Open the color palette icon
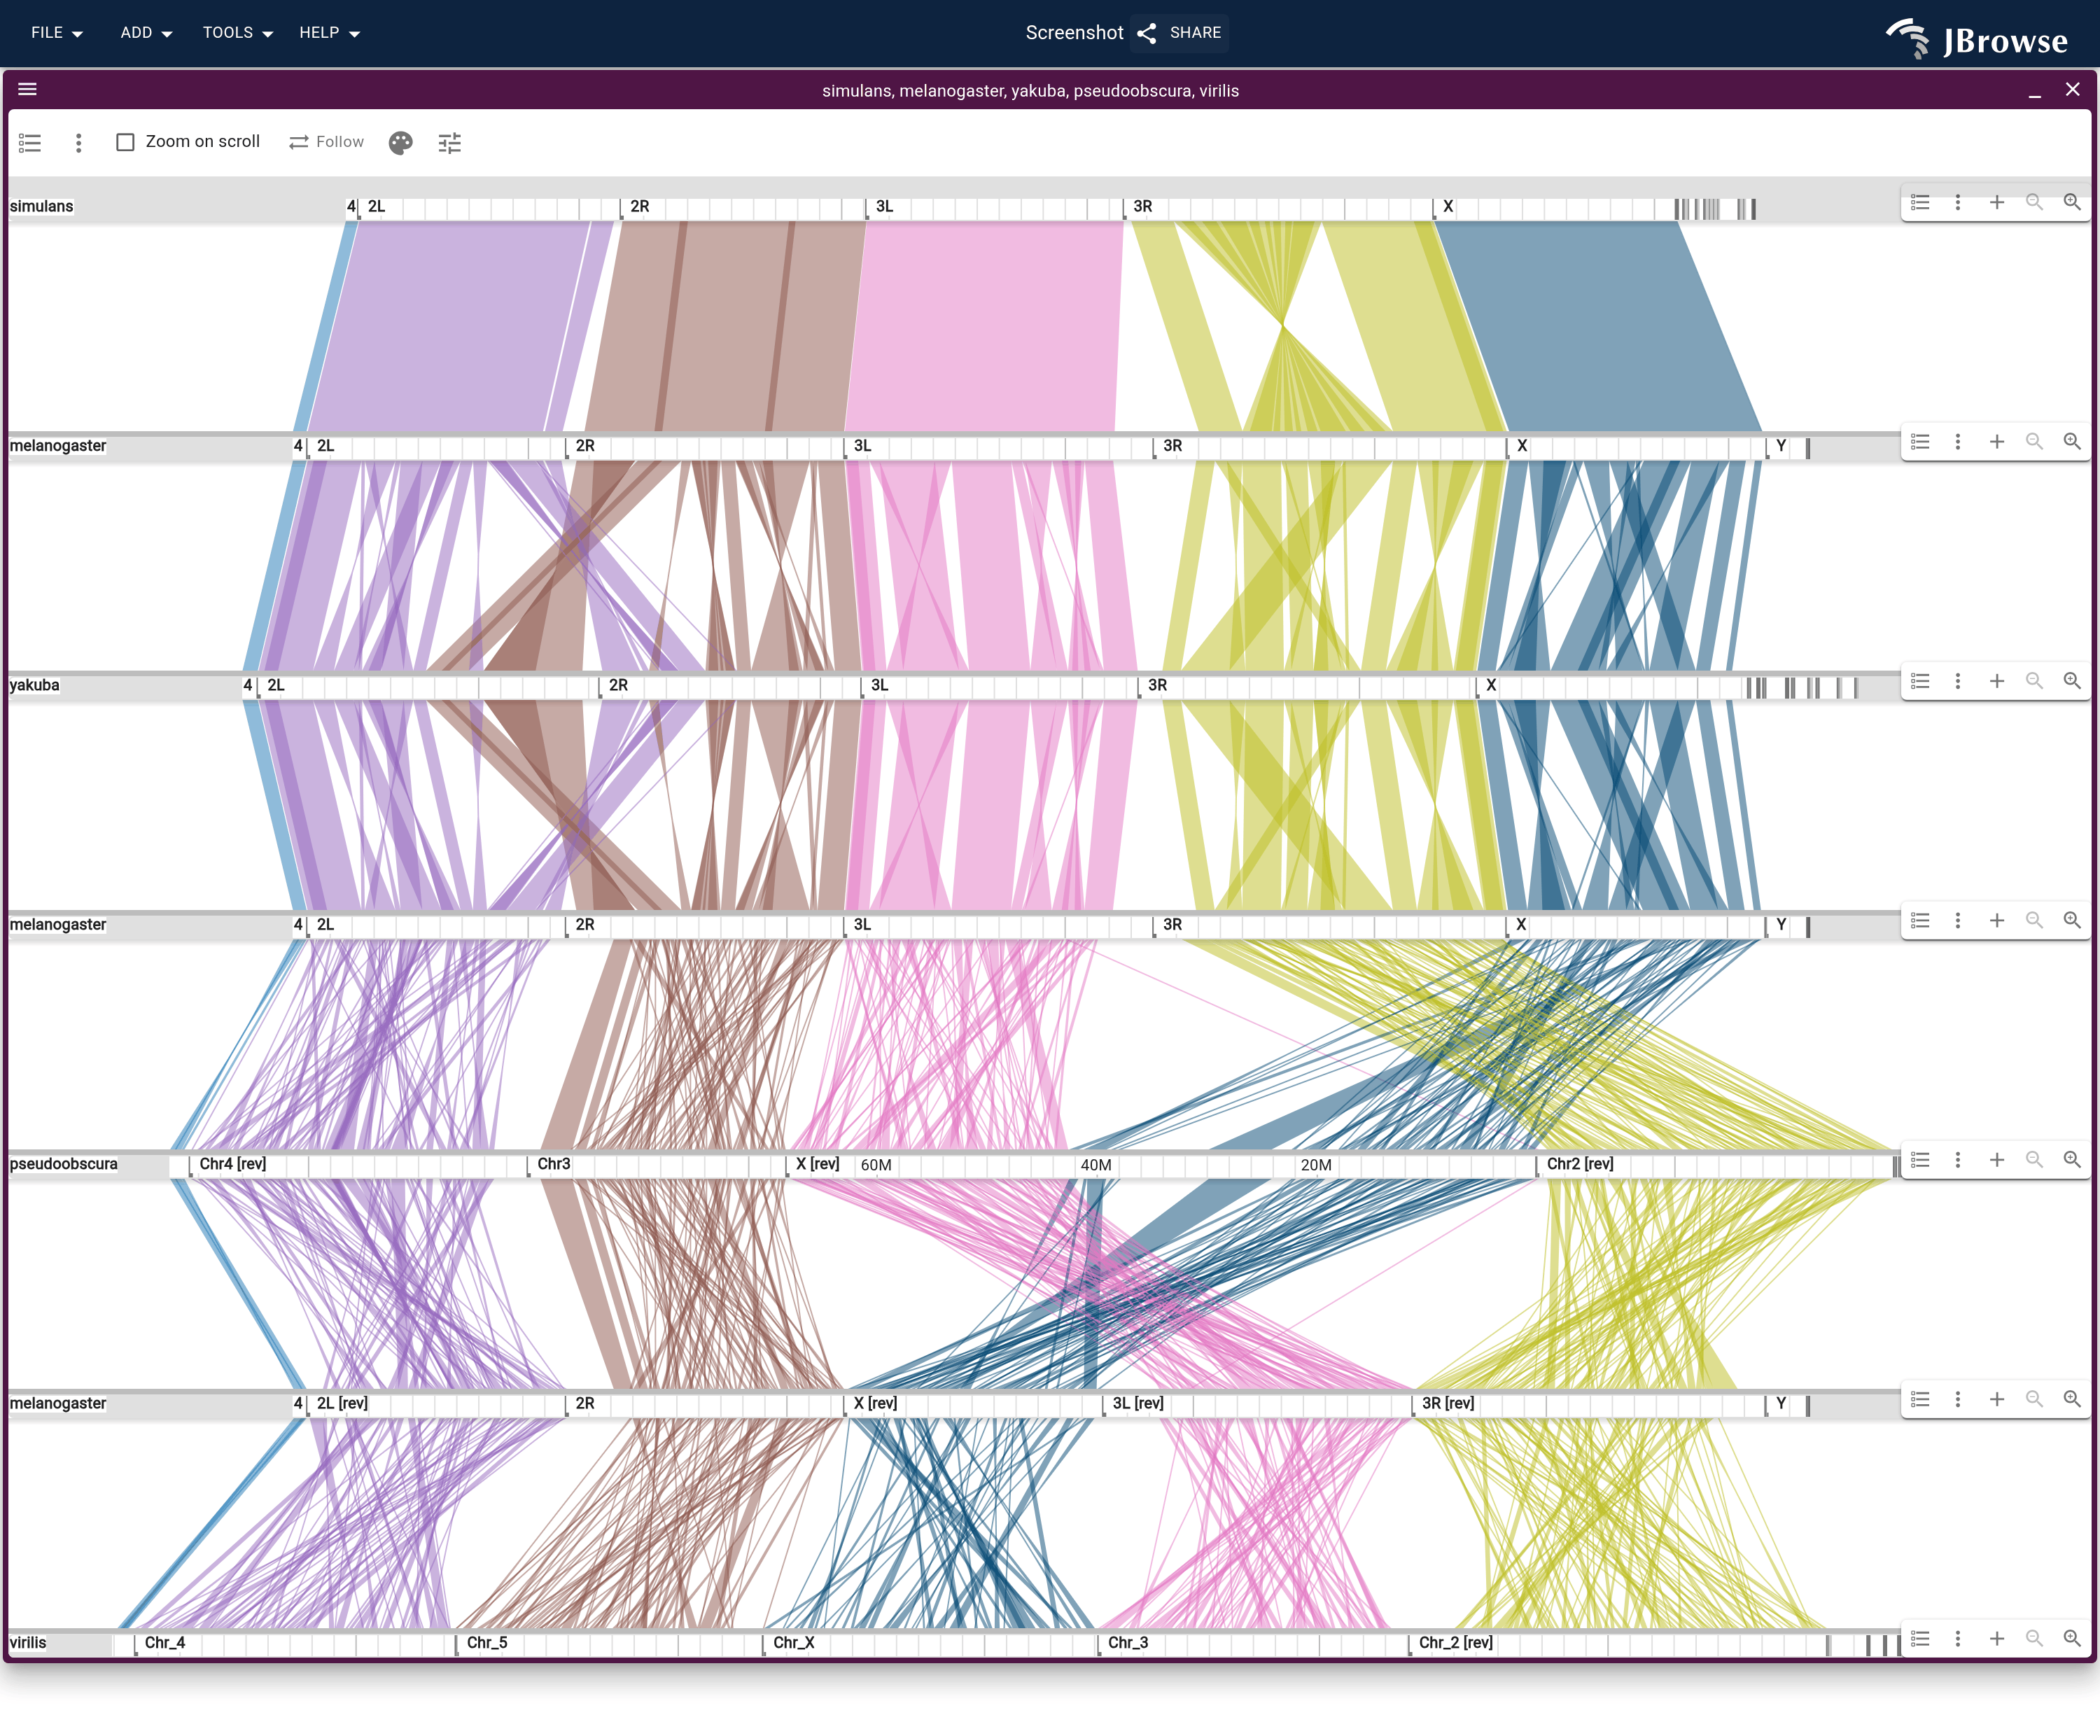 400,143
